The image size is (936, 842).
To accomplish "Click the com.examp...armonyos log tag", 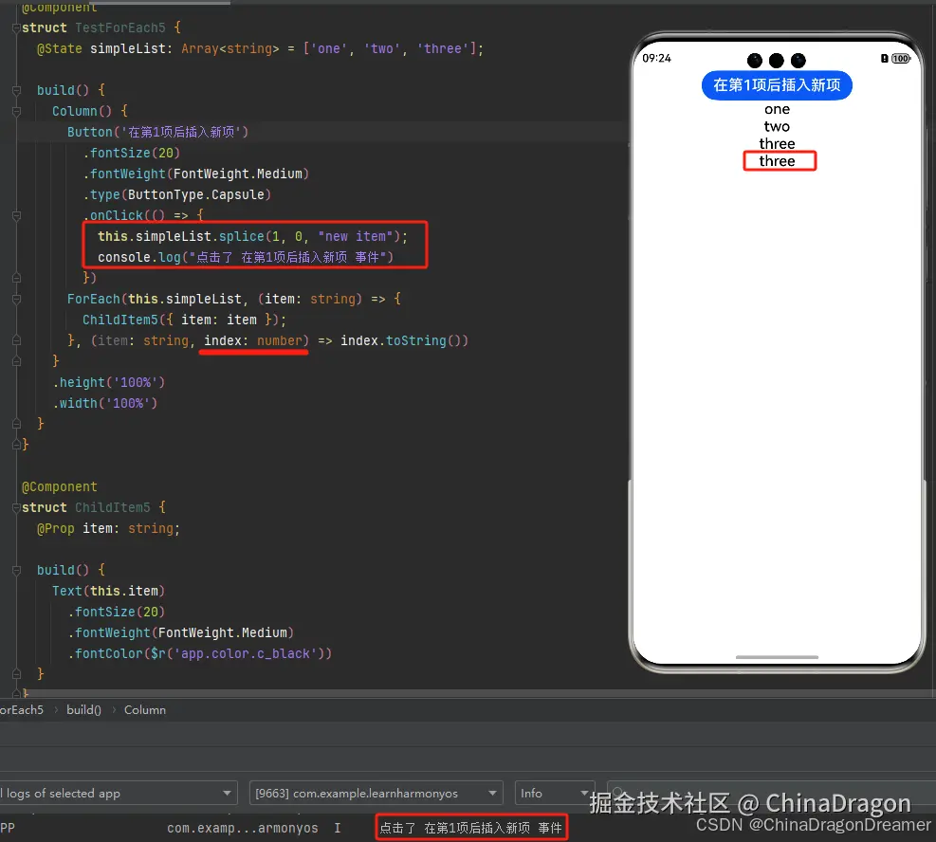I will (x=243, y=828).
